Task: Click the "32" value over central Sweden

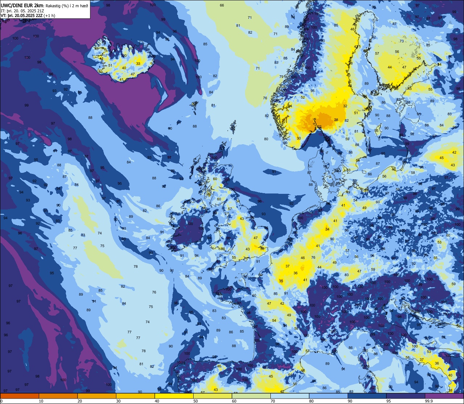Action: [345, 106]
